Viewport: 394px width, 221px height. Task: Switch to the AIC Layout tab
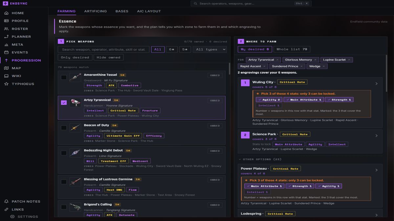click(x=149, y=11)
